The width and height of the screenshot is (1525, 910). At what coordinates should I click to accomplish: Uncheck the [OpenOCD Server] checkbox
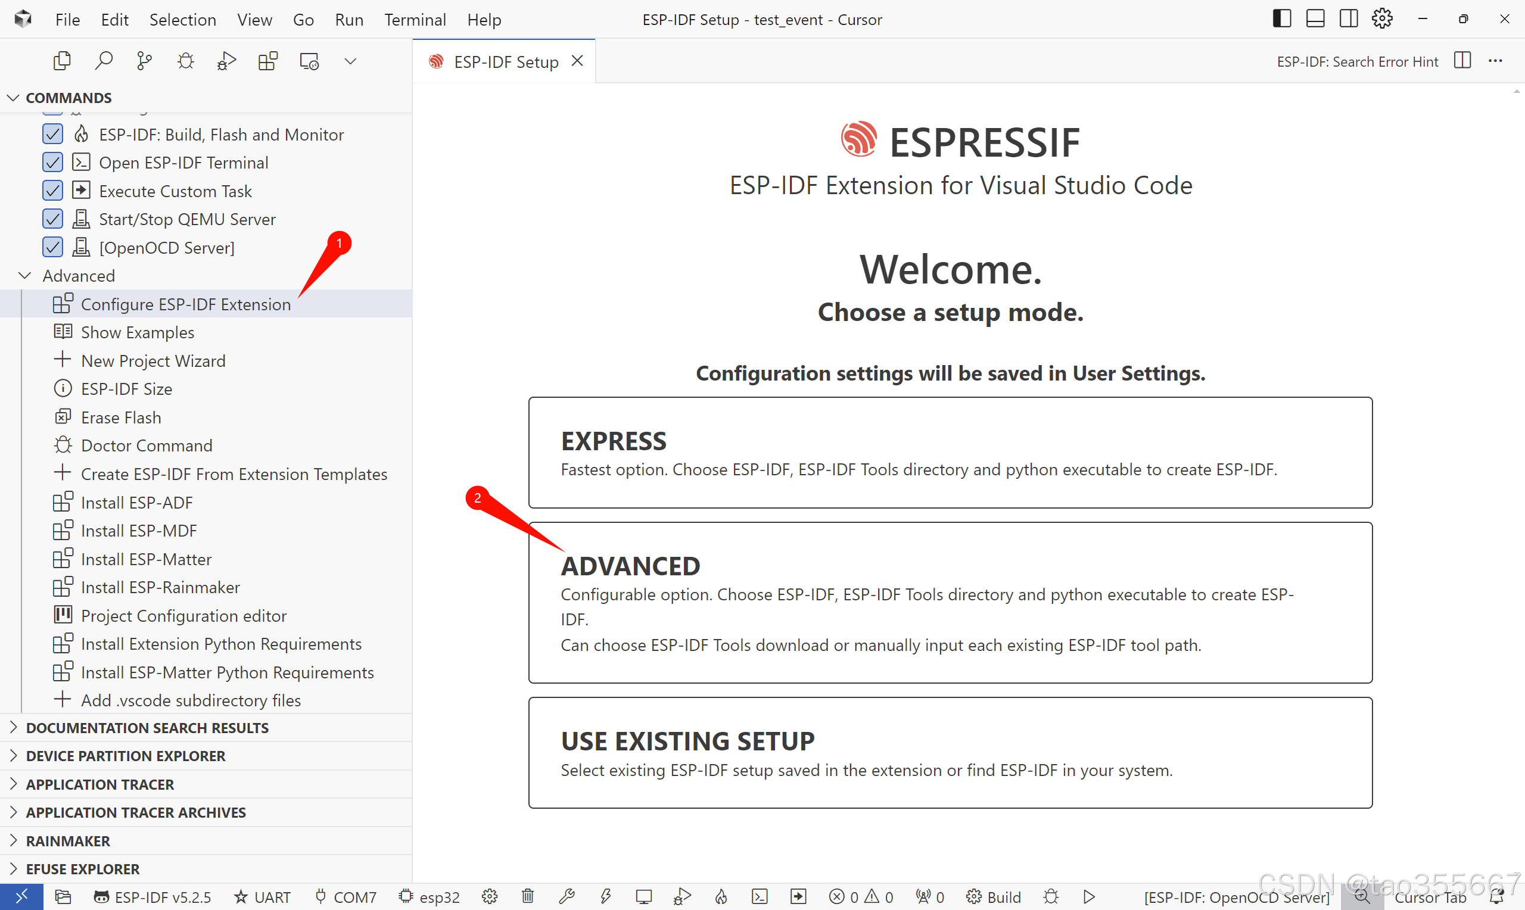coord(53,247)
